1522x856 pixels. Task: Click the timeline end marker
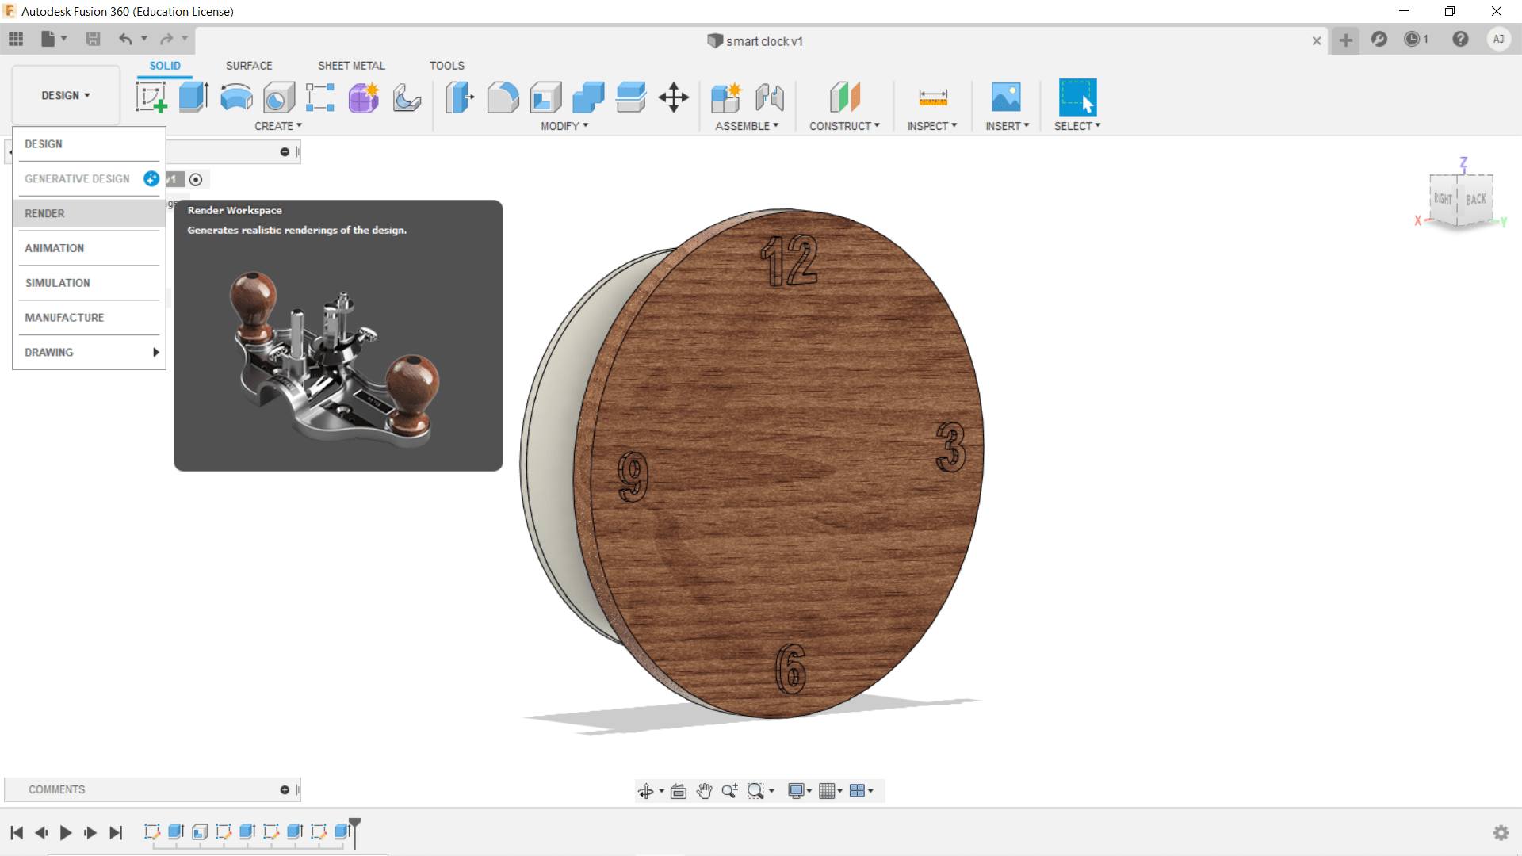[355, 825]
